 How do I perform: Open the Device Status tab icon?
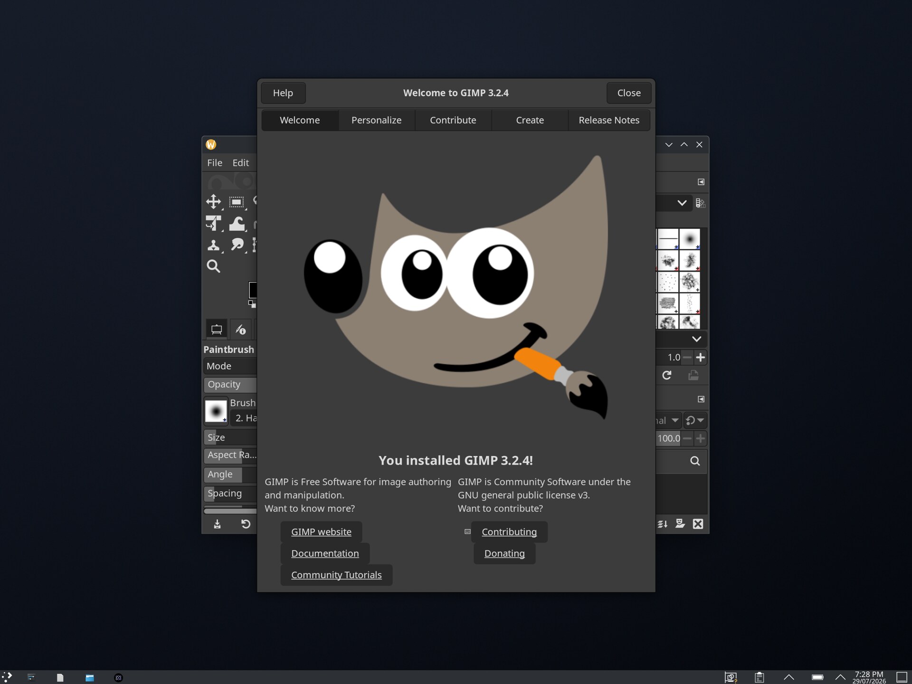[x=241, y=329]
